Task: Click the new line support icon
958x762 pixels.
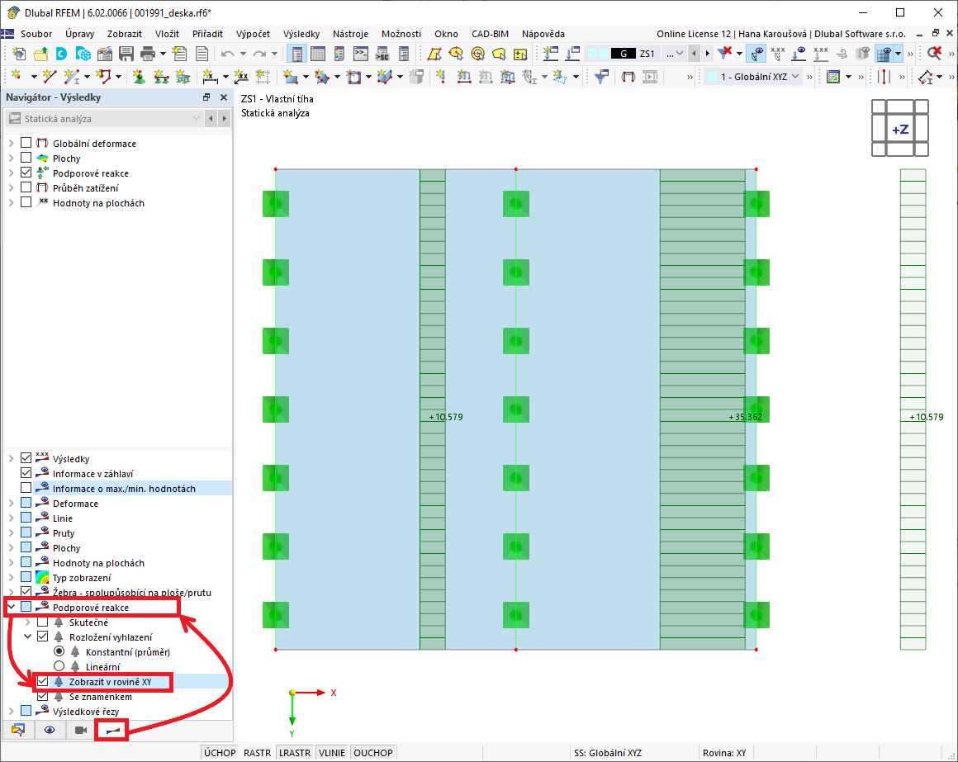Action: [161, 76]
